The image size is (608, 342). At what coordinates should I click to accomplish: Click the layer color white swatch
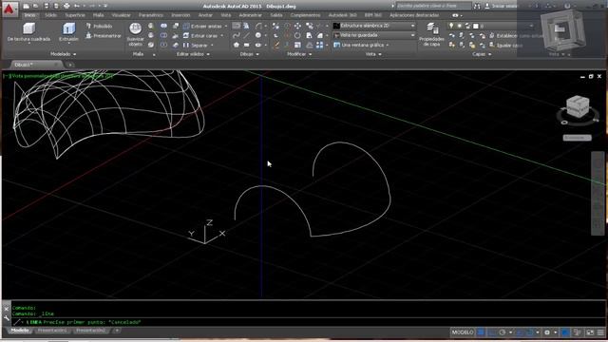476,26
